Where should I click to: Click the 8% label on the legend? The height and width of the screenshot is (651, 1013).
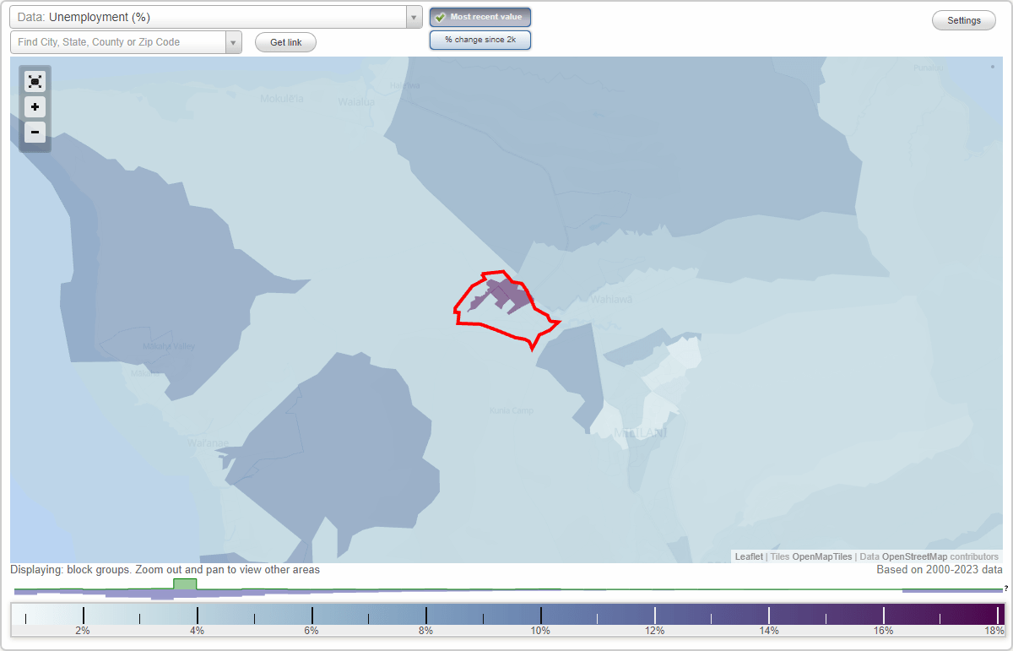[425, 631]
